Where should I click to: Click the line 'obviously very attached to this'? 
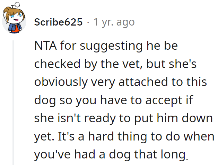click(x=121, y=82)
